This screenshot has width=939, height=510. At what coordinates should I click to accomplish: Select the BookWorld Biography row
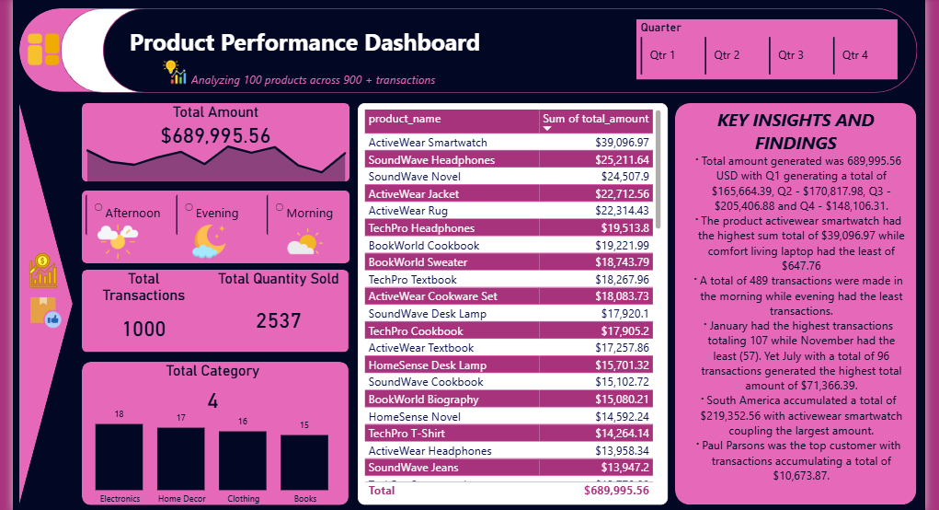(509, 400)
